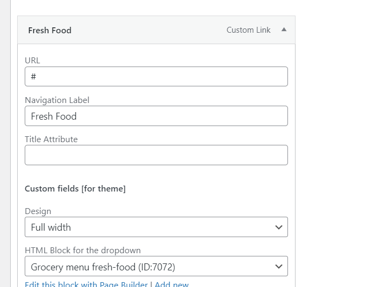Collapse the Fresh Food menu item arrow

pyautogui.click(x=284, y=30)
